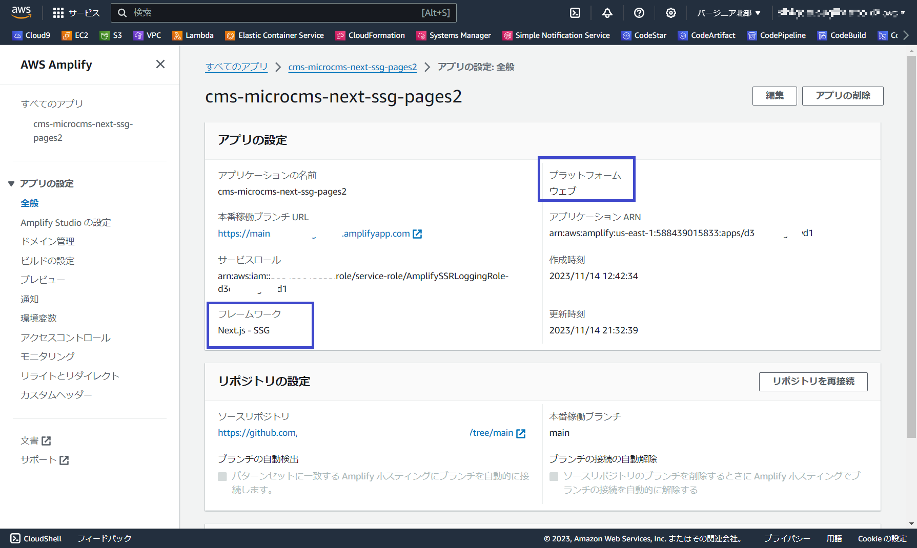Follow the すべてのアプリ breadcrumb link
Viewport: 917px width, 548px height.
point(236,67)
